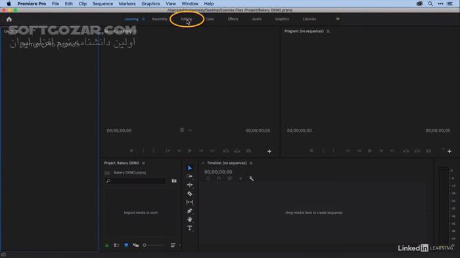
Task: Open the Markers menu
Action: [127, 4]
